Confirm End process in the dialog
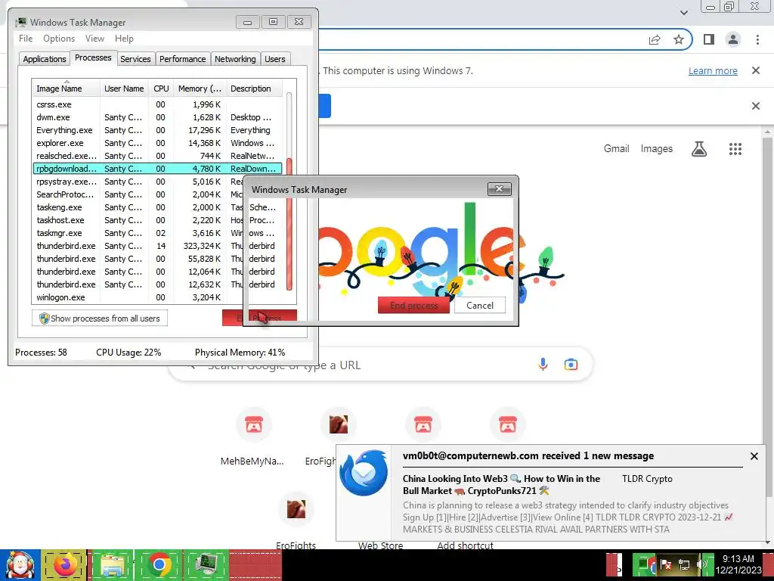The width and height of the screenshot is (774, 581). point(413,306)
